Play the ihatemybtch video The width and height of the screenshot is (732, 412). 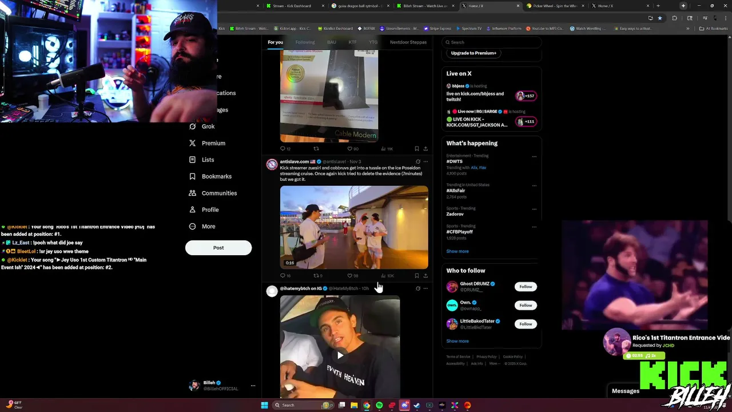340,355
